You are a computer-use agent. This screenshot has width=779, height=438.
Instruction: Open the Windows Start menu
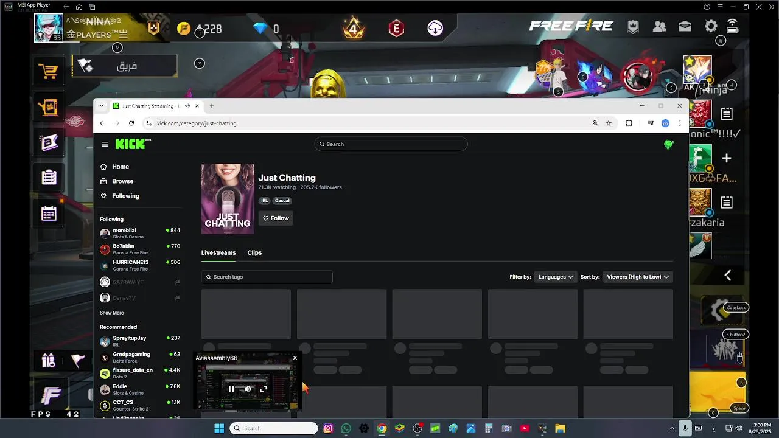click(219, 428)
